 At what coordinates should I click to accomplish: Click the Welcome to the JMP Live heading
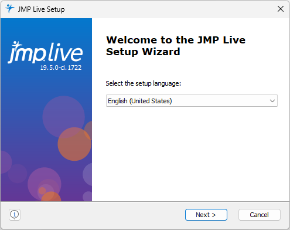point(176,46)
